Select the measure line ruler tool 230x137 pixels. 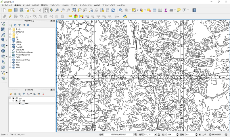click(171, 10)
